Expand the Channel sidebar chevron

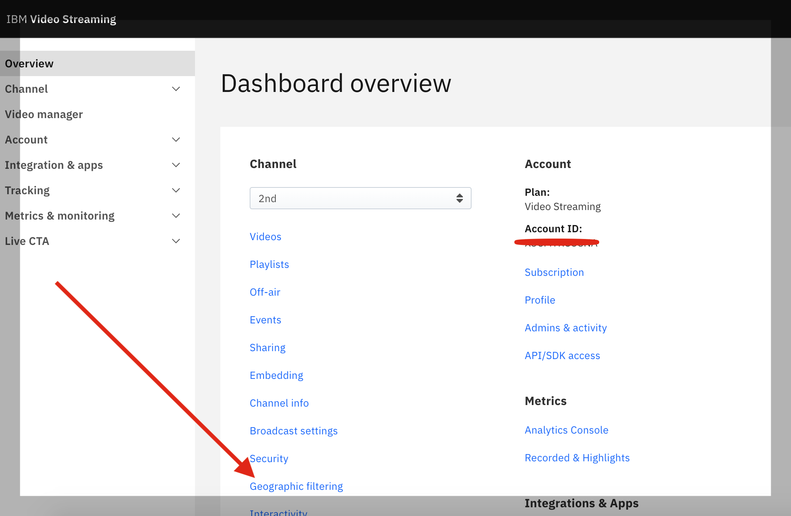(x=176, y=89)
